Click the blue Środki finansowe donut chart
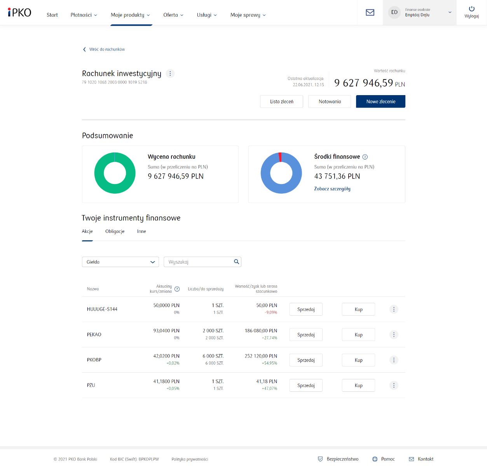 [281, 173]
